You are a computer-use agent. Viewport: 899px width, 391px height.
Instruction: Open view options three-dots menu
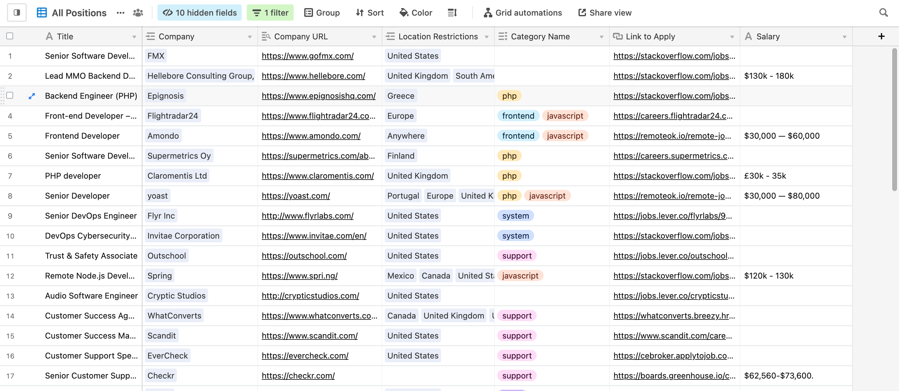(120, 12)
